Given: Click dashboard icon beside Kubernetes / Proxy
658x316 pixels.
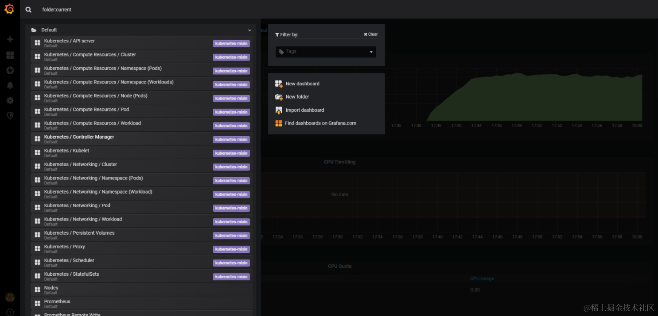Looking at the screenshot, I should coord(38,248).
